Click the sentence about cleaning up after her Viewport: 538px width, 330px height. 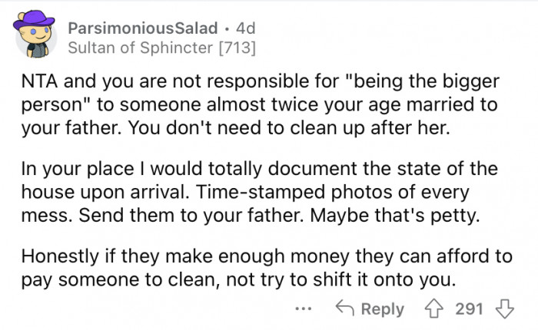point(289,128)
